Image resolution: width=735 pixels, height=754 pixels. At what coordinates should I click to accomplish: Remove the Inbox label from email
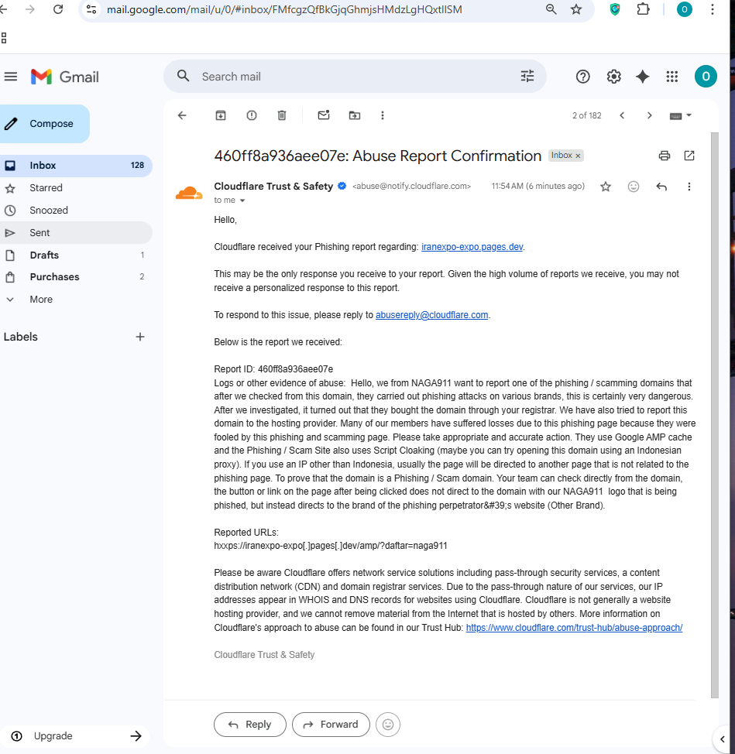[578, 156]
